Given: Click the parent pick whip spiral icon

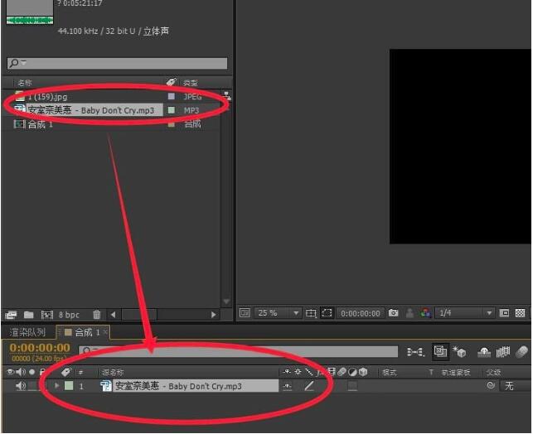Looking at the screenshot, I should click(x=491, y=385).
